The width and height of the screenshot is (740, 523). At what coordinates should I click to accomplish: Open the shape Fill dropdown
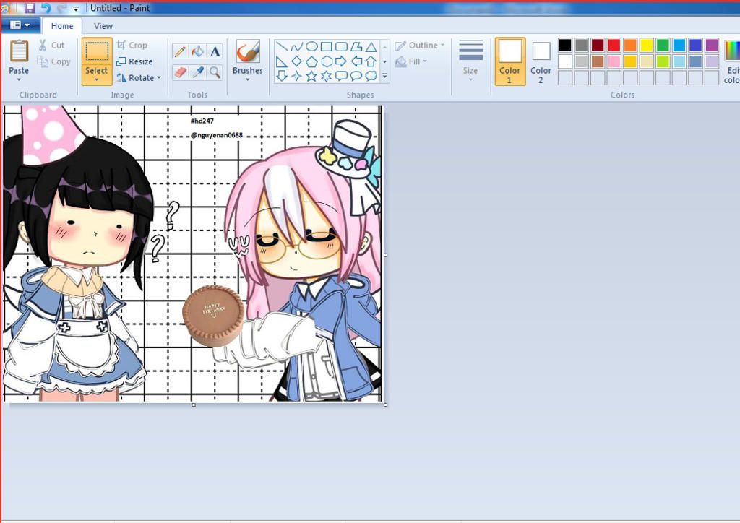[x=411, y=62]
